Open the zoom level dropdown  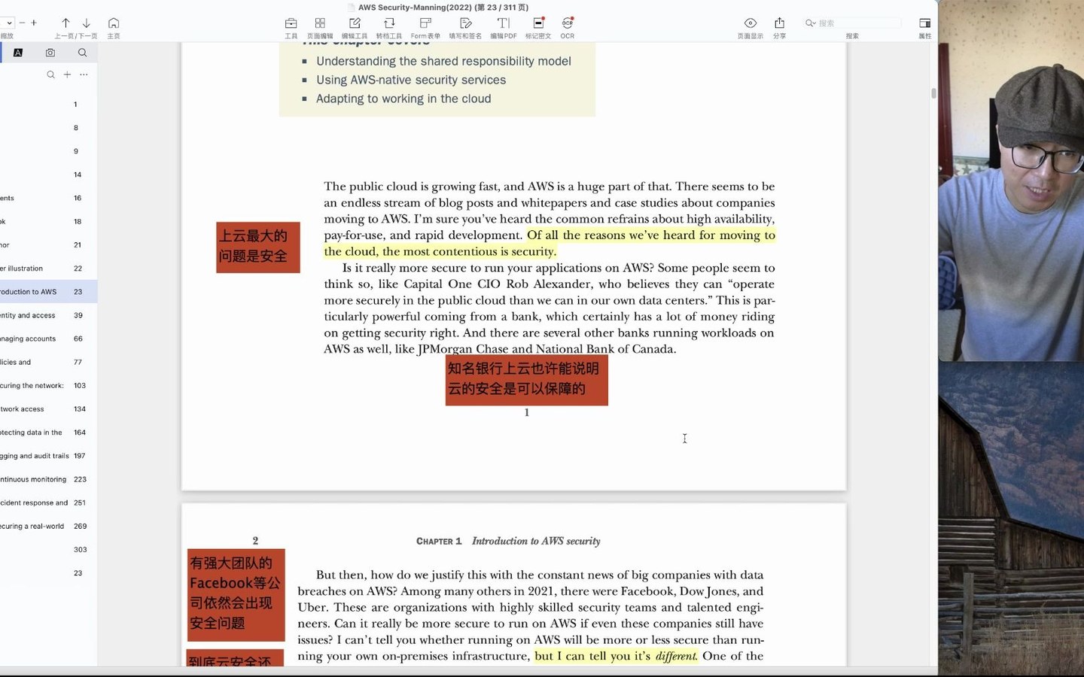coord(8,23)
